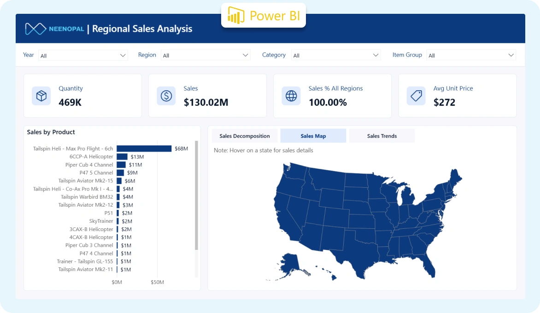Screen dimensions: 540x313
Task: Select the Sales Map tab
Action: (x=313, y=136)
